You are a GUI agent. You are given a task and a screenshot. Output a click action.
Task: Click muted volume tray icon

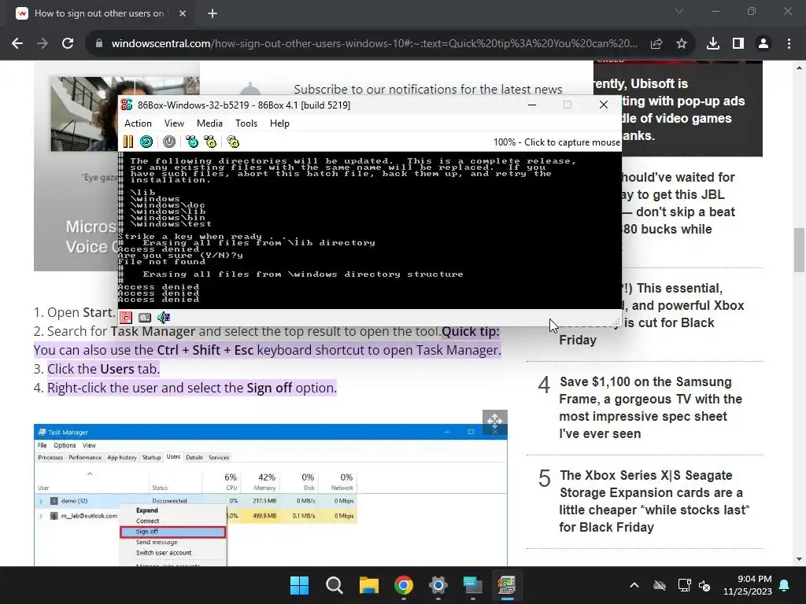pos(704,585)
